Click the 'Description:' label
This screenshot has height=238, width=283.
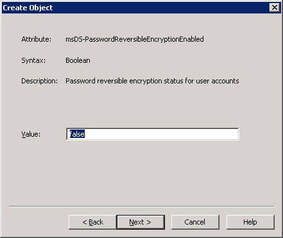40,81
